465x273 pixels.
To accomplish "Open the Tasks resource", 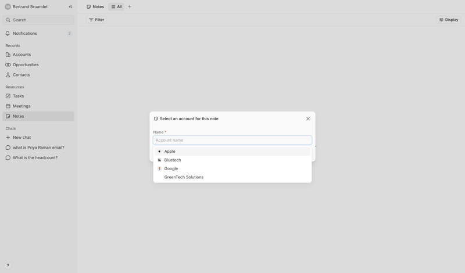I will click(x=38, y=96).
